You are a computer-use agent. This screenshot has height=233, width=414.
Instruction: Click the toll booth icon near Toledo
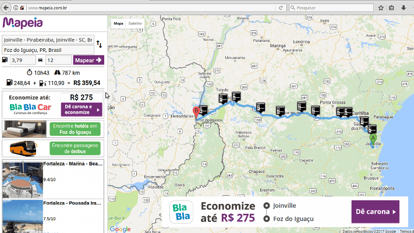[223, 99]
